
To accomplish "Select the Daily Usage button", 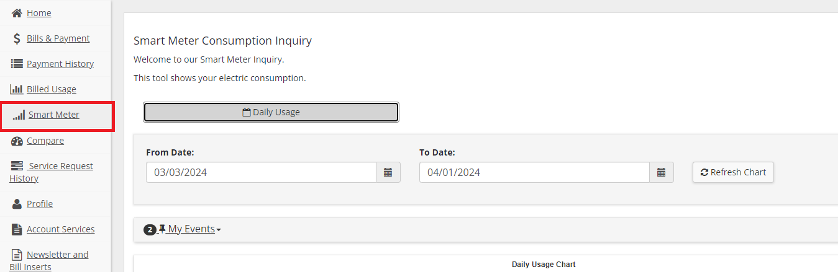I will point(271,112).
